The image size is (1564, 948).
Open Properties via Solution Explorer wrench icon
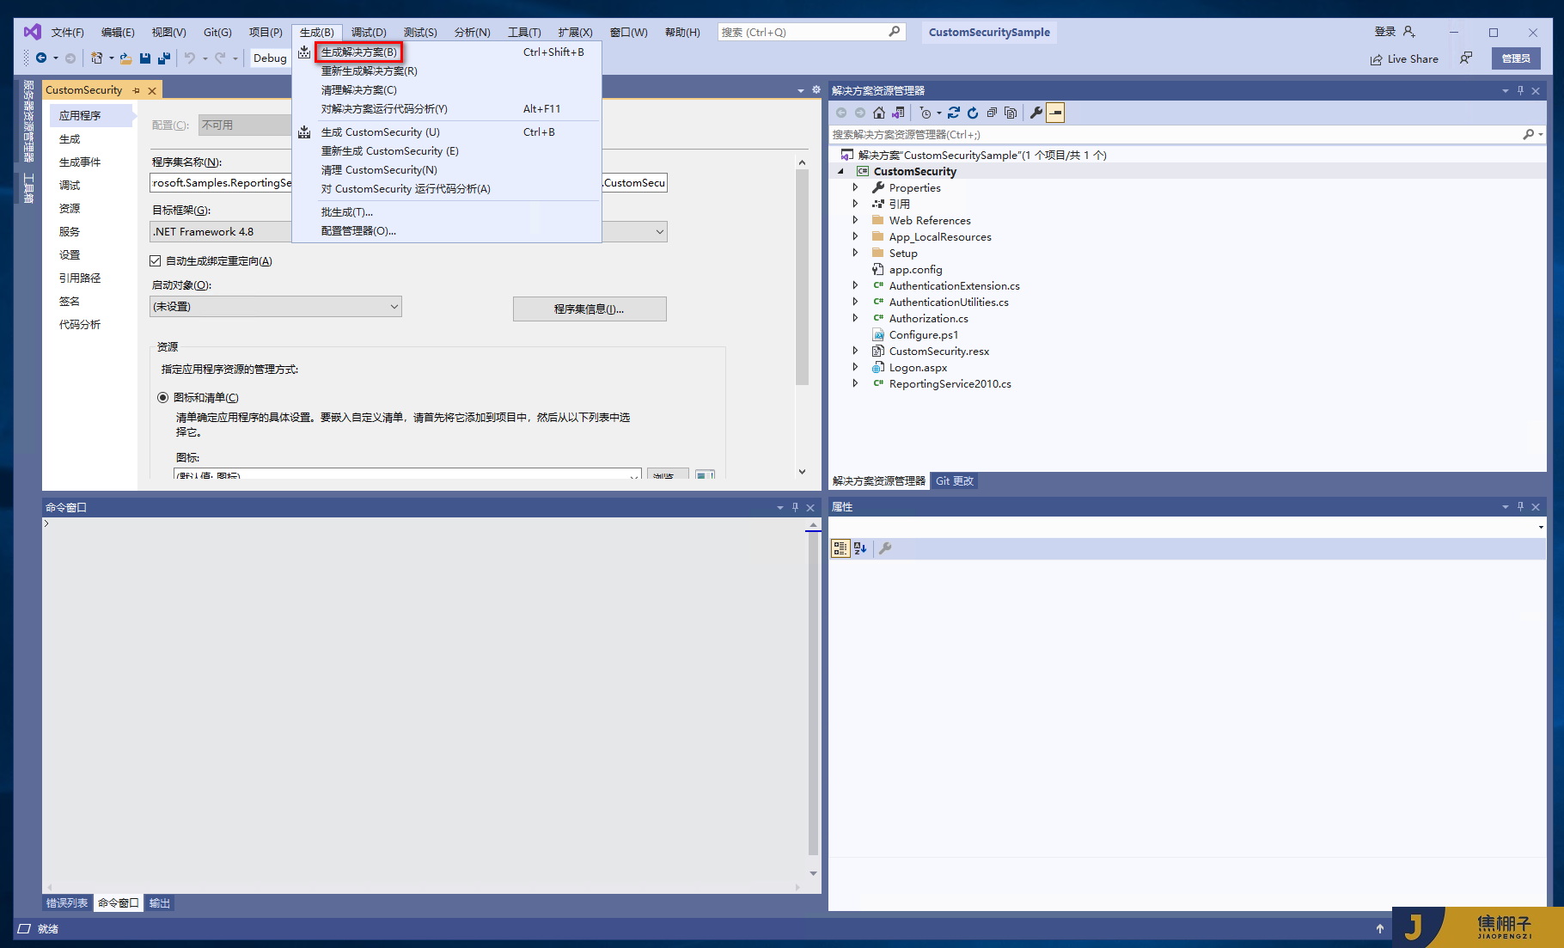point(1036,113)
